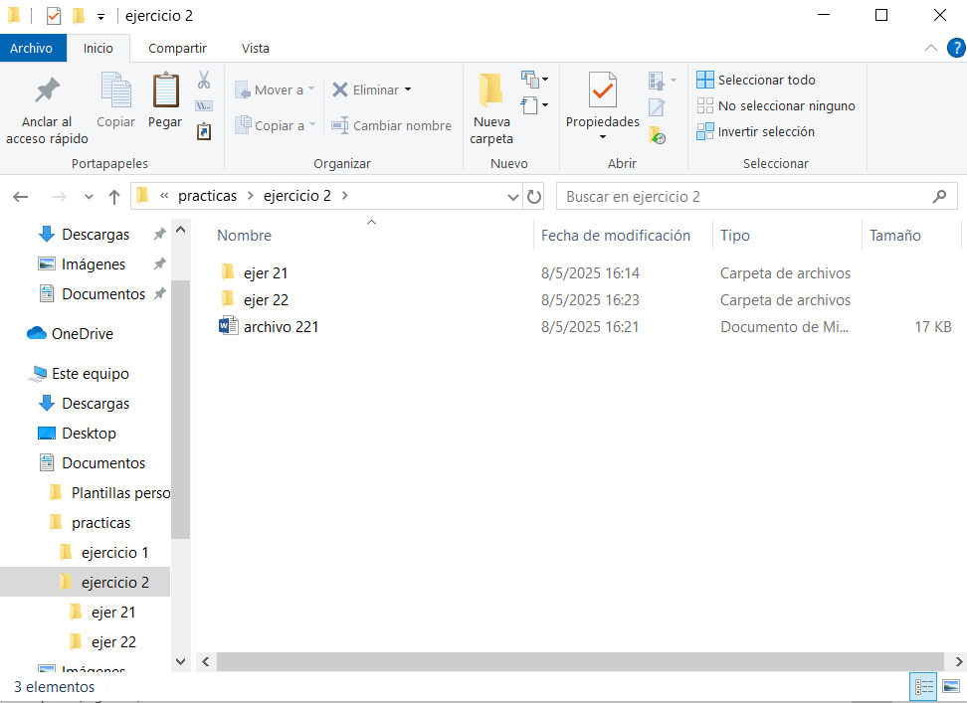Expand the address bar history dropdown
This screenshot has height=703, width=967.
pyautogui.click(x=513, y=197)
